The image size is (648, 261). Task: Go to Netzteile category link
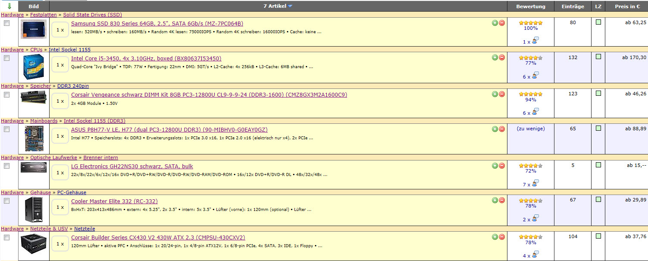click(85, 229)
